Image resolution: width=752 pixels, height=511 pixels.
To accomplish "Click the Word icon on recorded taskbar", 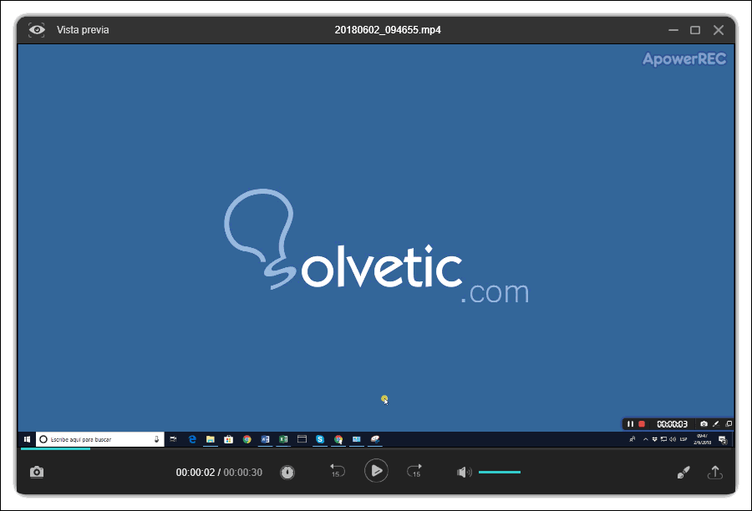I will [x=265, y=439].
